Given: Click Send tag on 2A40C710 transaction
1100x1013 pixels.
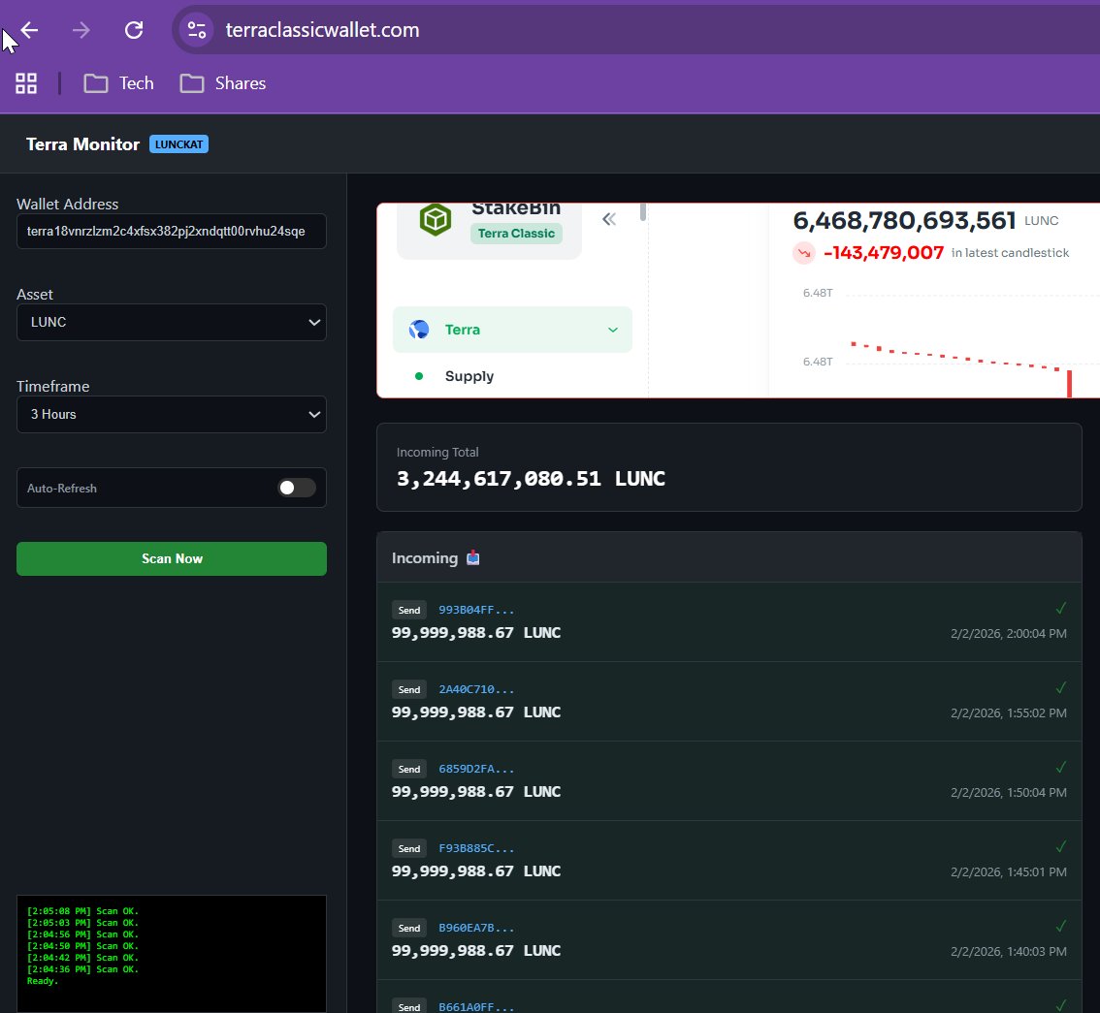Looking at the screenshot, I should click(409, 690).
